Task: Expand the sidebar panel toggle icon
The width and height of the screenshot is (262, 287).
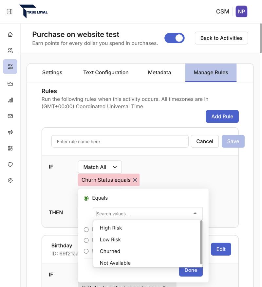Action: click(9, 11)
